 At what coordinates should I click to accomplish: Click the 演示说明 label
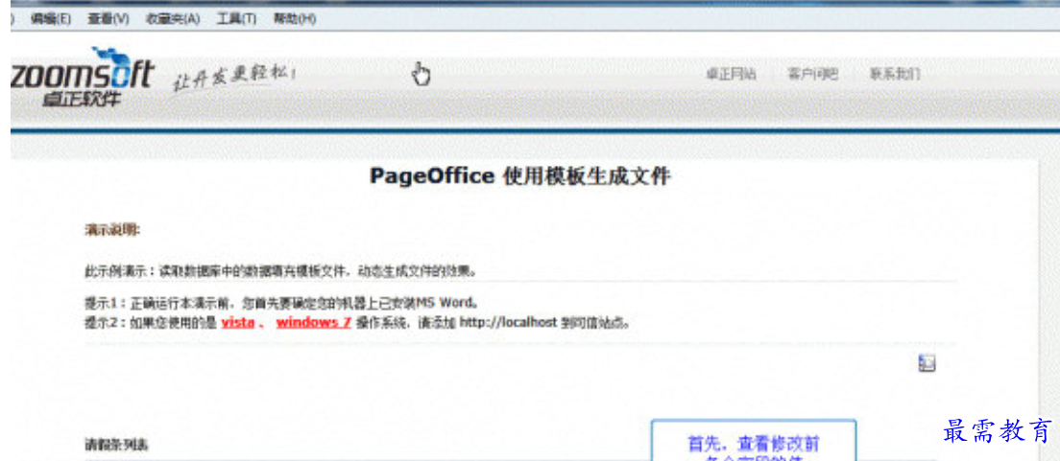(112, 230)
